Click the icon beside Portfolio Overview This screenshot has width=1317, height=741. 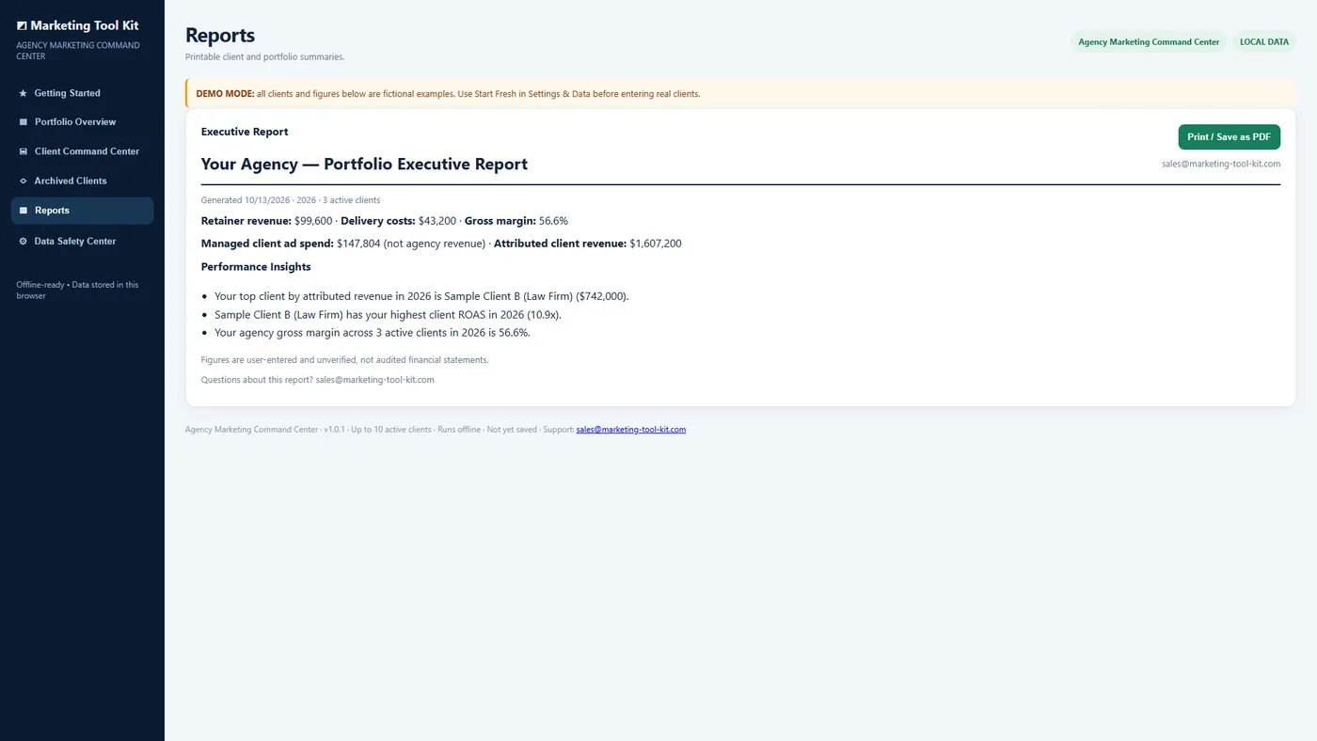click(24, 122)
